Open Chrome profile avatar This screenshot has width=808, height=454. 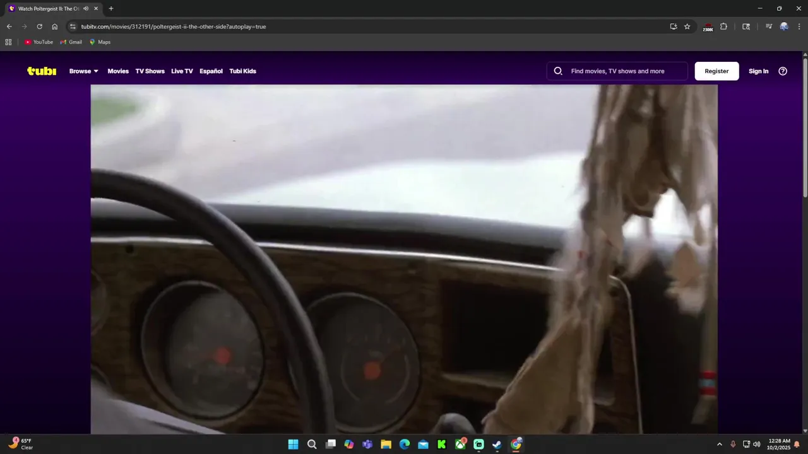pyautogui.click(x=784, y=26)
